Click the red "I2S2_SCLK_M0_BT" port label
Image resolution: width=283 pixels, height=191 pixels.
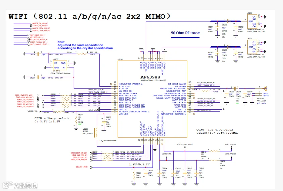[x=79, y=160]
